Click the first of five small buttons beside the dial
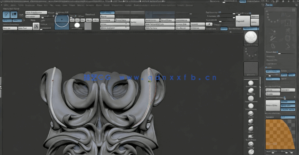The width and height of the screenshot is (299, 155). click(x=72, y=20)
